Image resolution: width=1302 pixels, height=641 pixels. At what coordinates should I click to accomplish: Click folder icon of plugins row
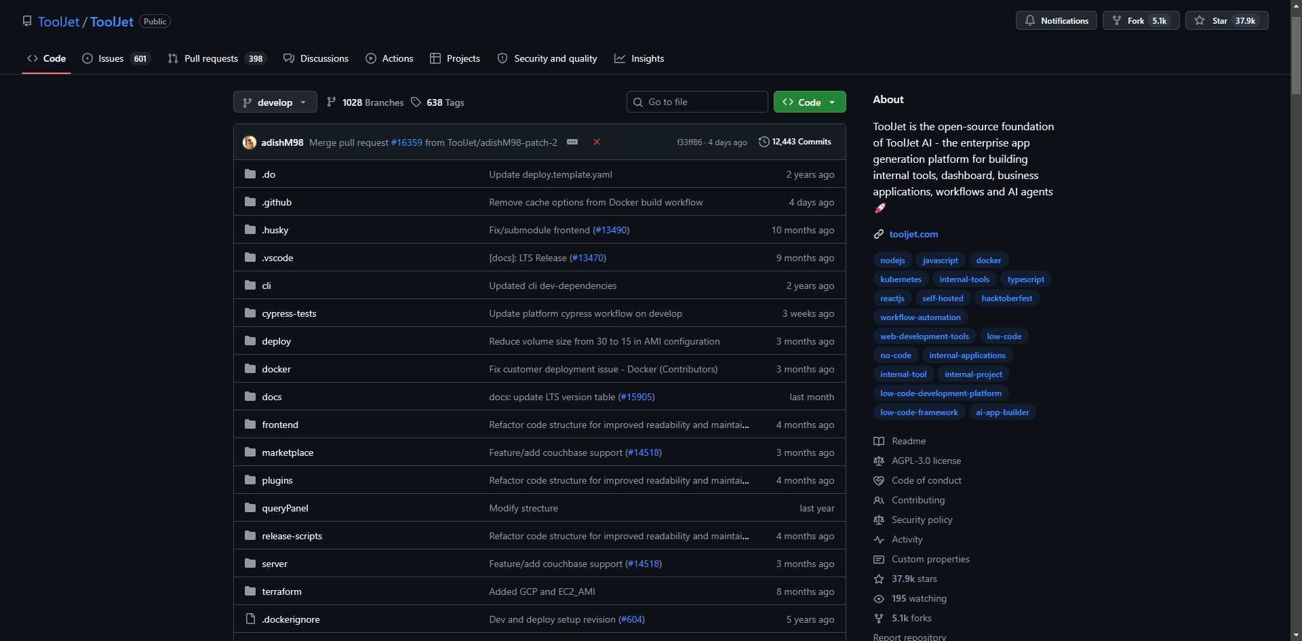[250, 480]
